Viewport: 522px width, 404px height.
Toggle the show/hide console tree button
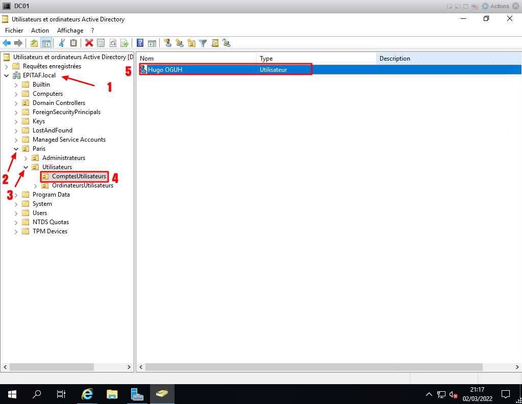coord(46,43)
